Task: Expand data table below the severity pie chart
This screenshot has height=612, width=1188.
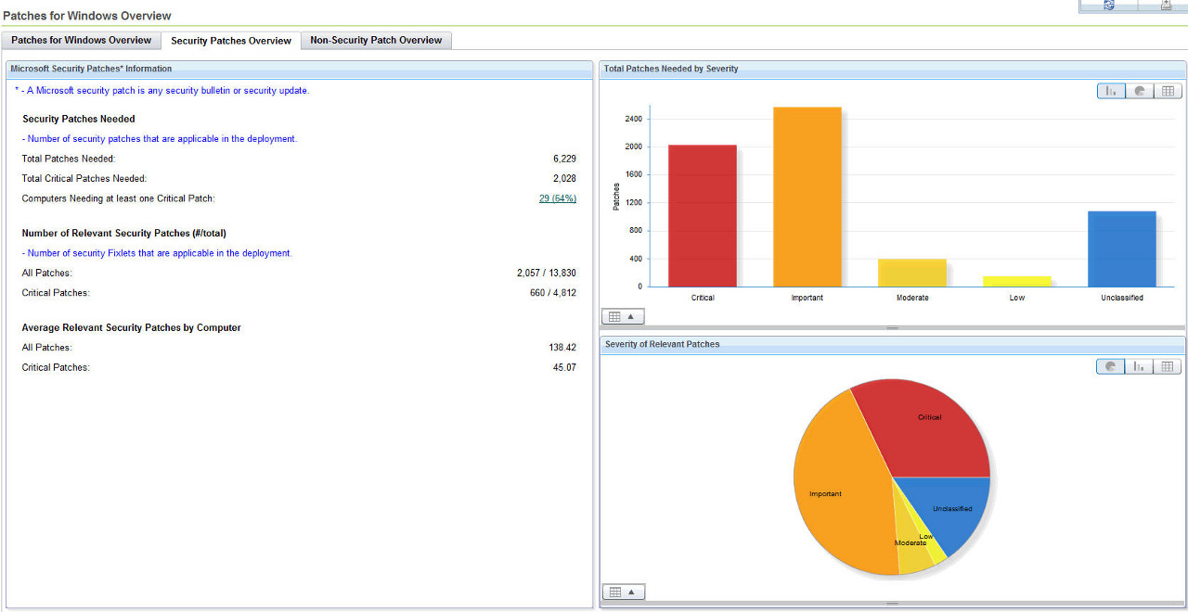Action: [x=623, y=592]
